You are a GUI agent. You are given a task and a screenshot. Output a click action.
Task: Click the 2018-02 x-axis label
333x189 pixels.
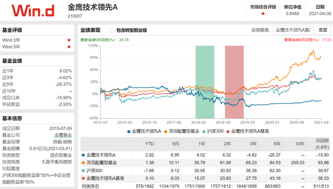(199, 123)
